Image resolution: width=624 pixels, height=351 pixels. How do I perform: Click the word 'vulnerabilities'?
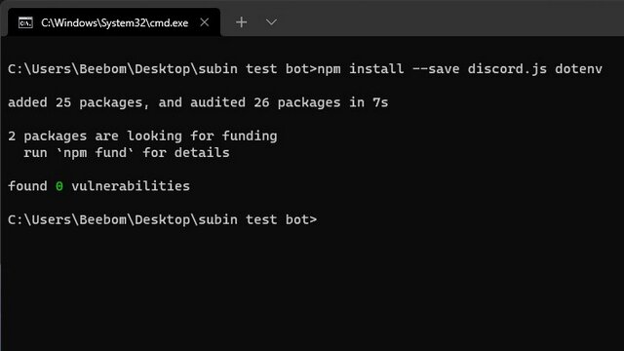point(131,186)
